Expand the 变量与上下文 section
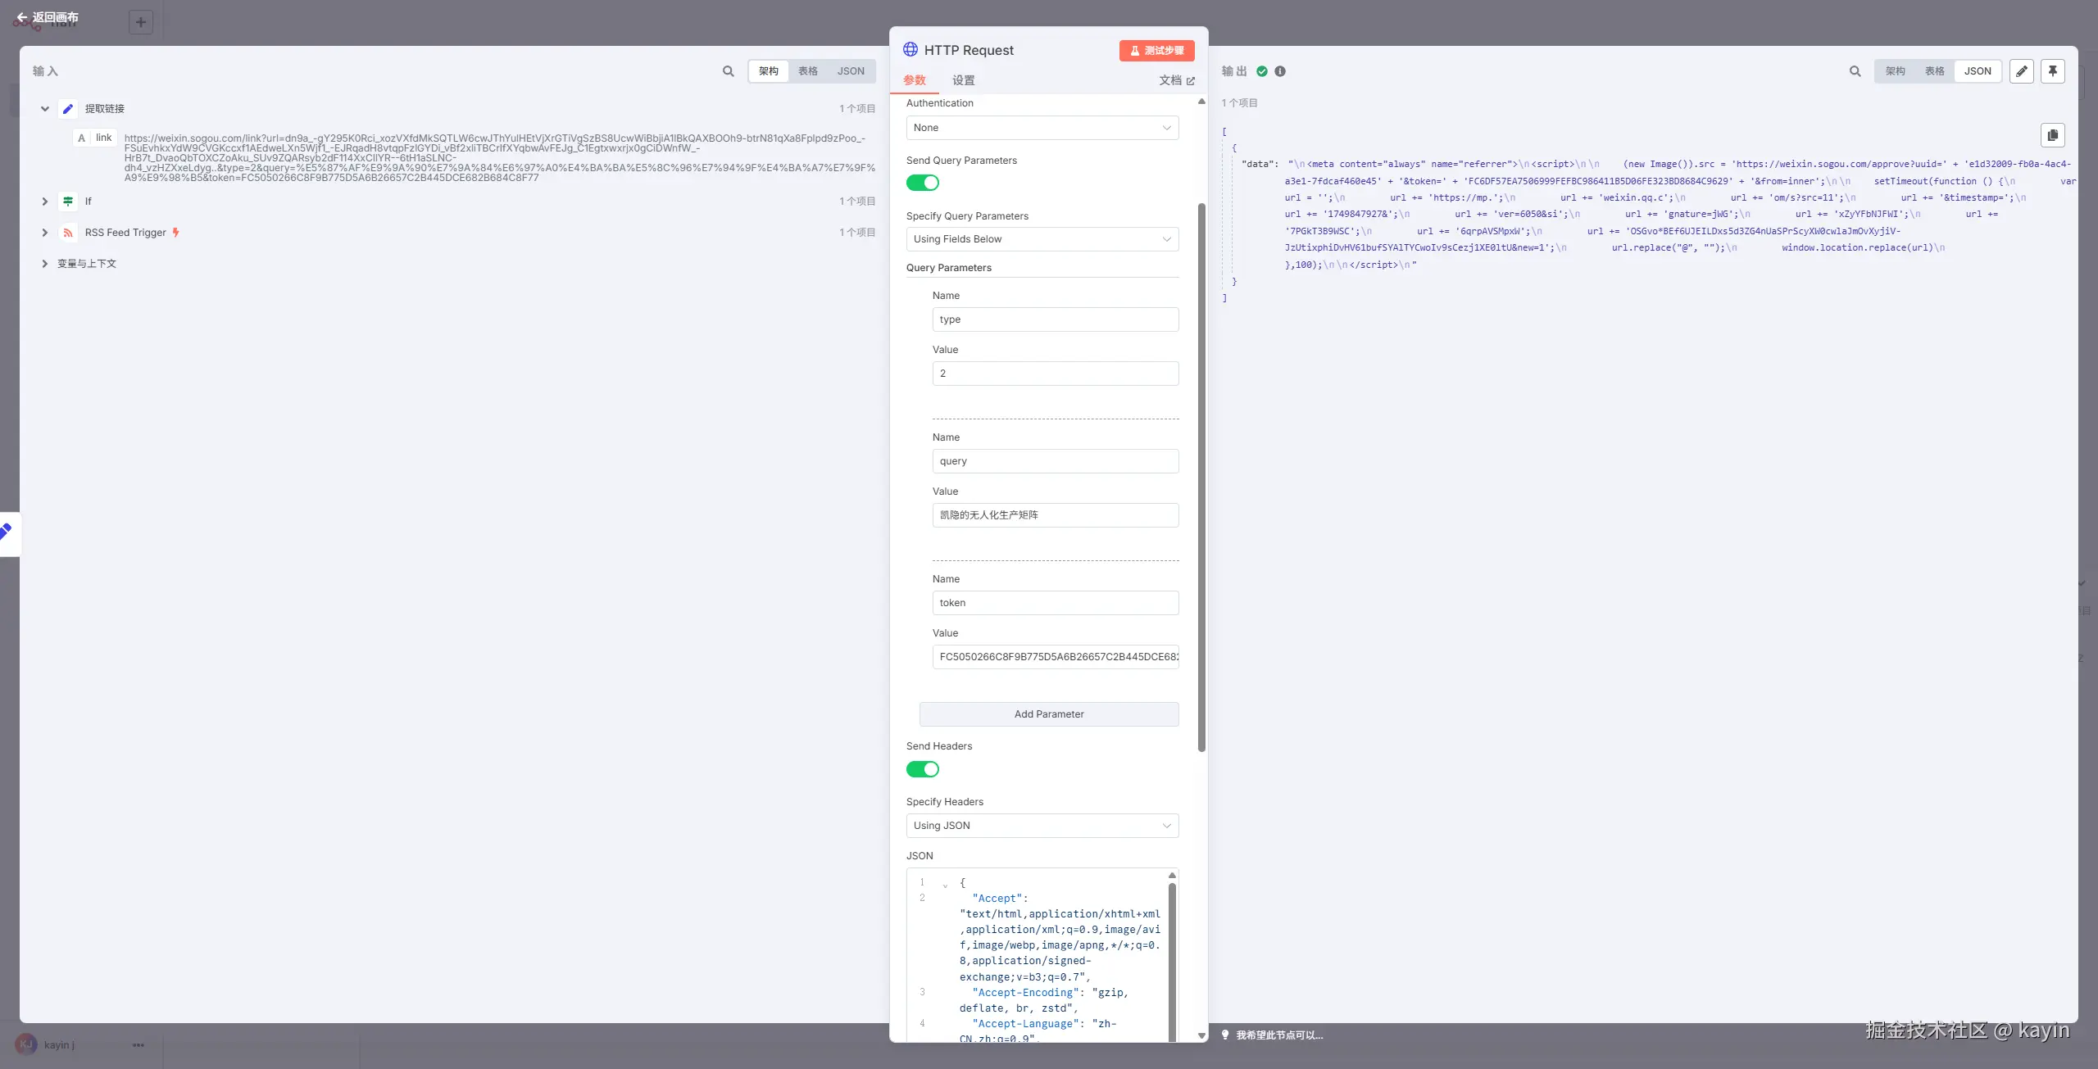The width and height of the screenshot is (2098, 1069). [x=44, y=264]
